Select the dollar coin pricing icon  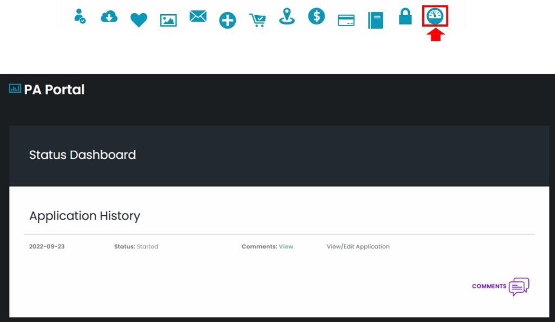(316, 18)
